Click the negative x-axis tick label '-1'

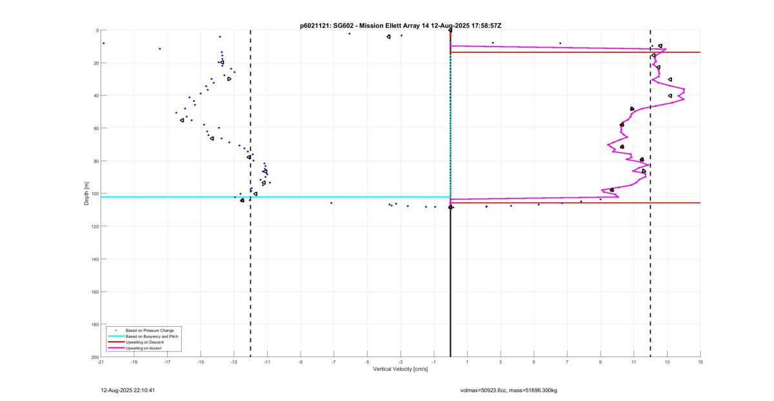(434, 362)
